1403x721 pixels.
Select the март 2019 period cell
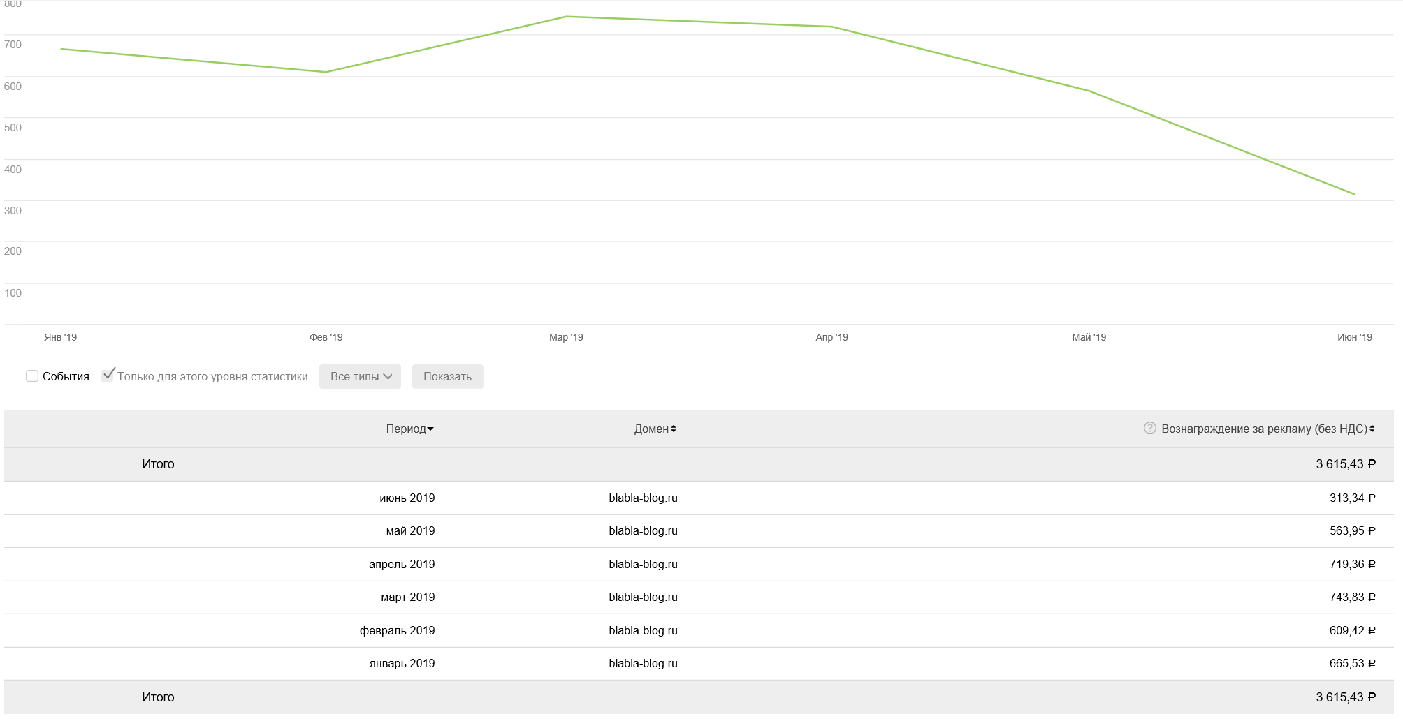pyautogui.click(x=408, y=597)
